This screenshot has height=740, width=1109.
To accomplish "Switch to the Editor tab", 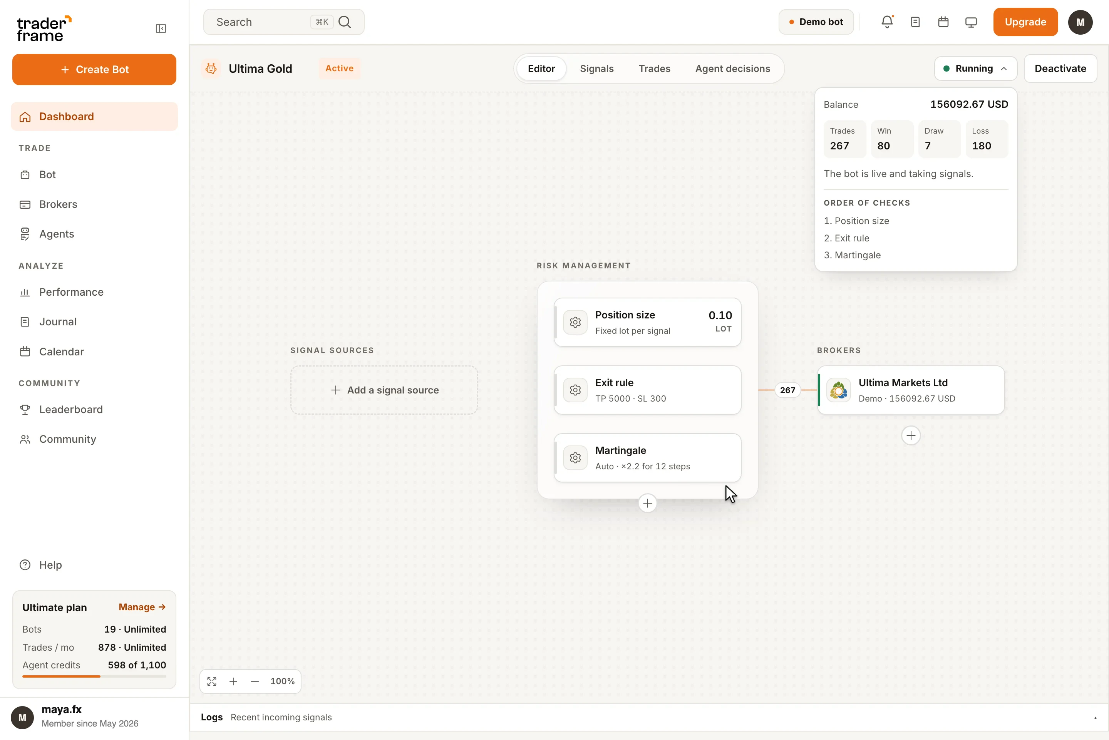I will click(x=541, y=69).
